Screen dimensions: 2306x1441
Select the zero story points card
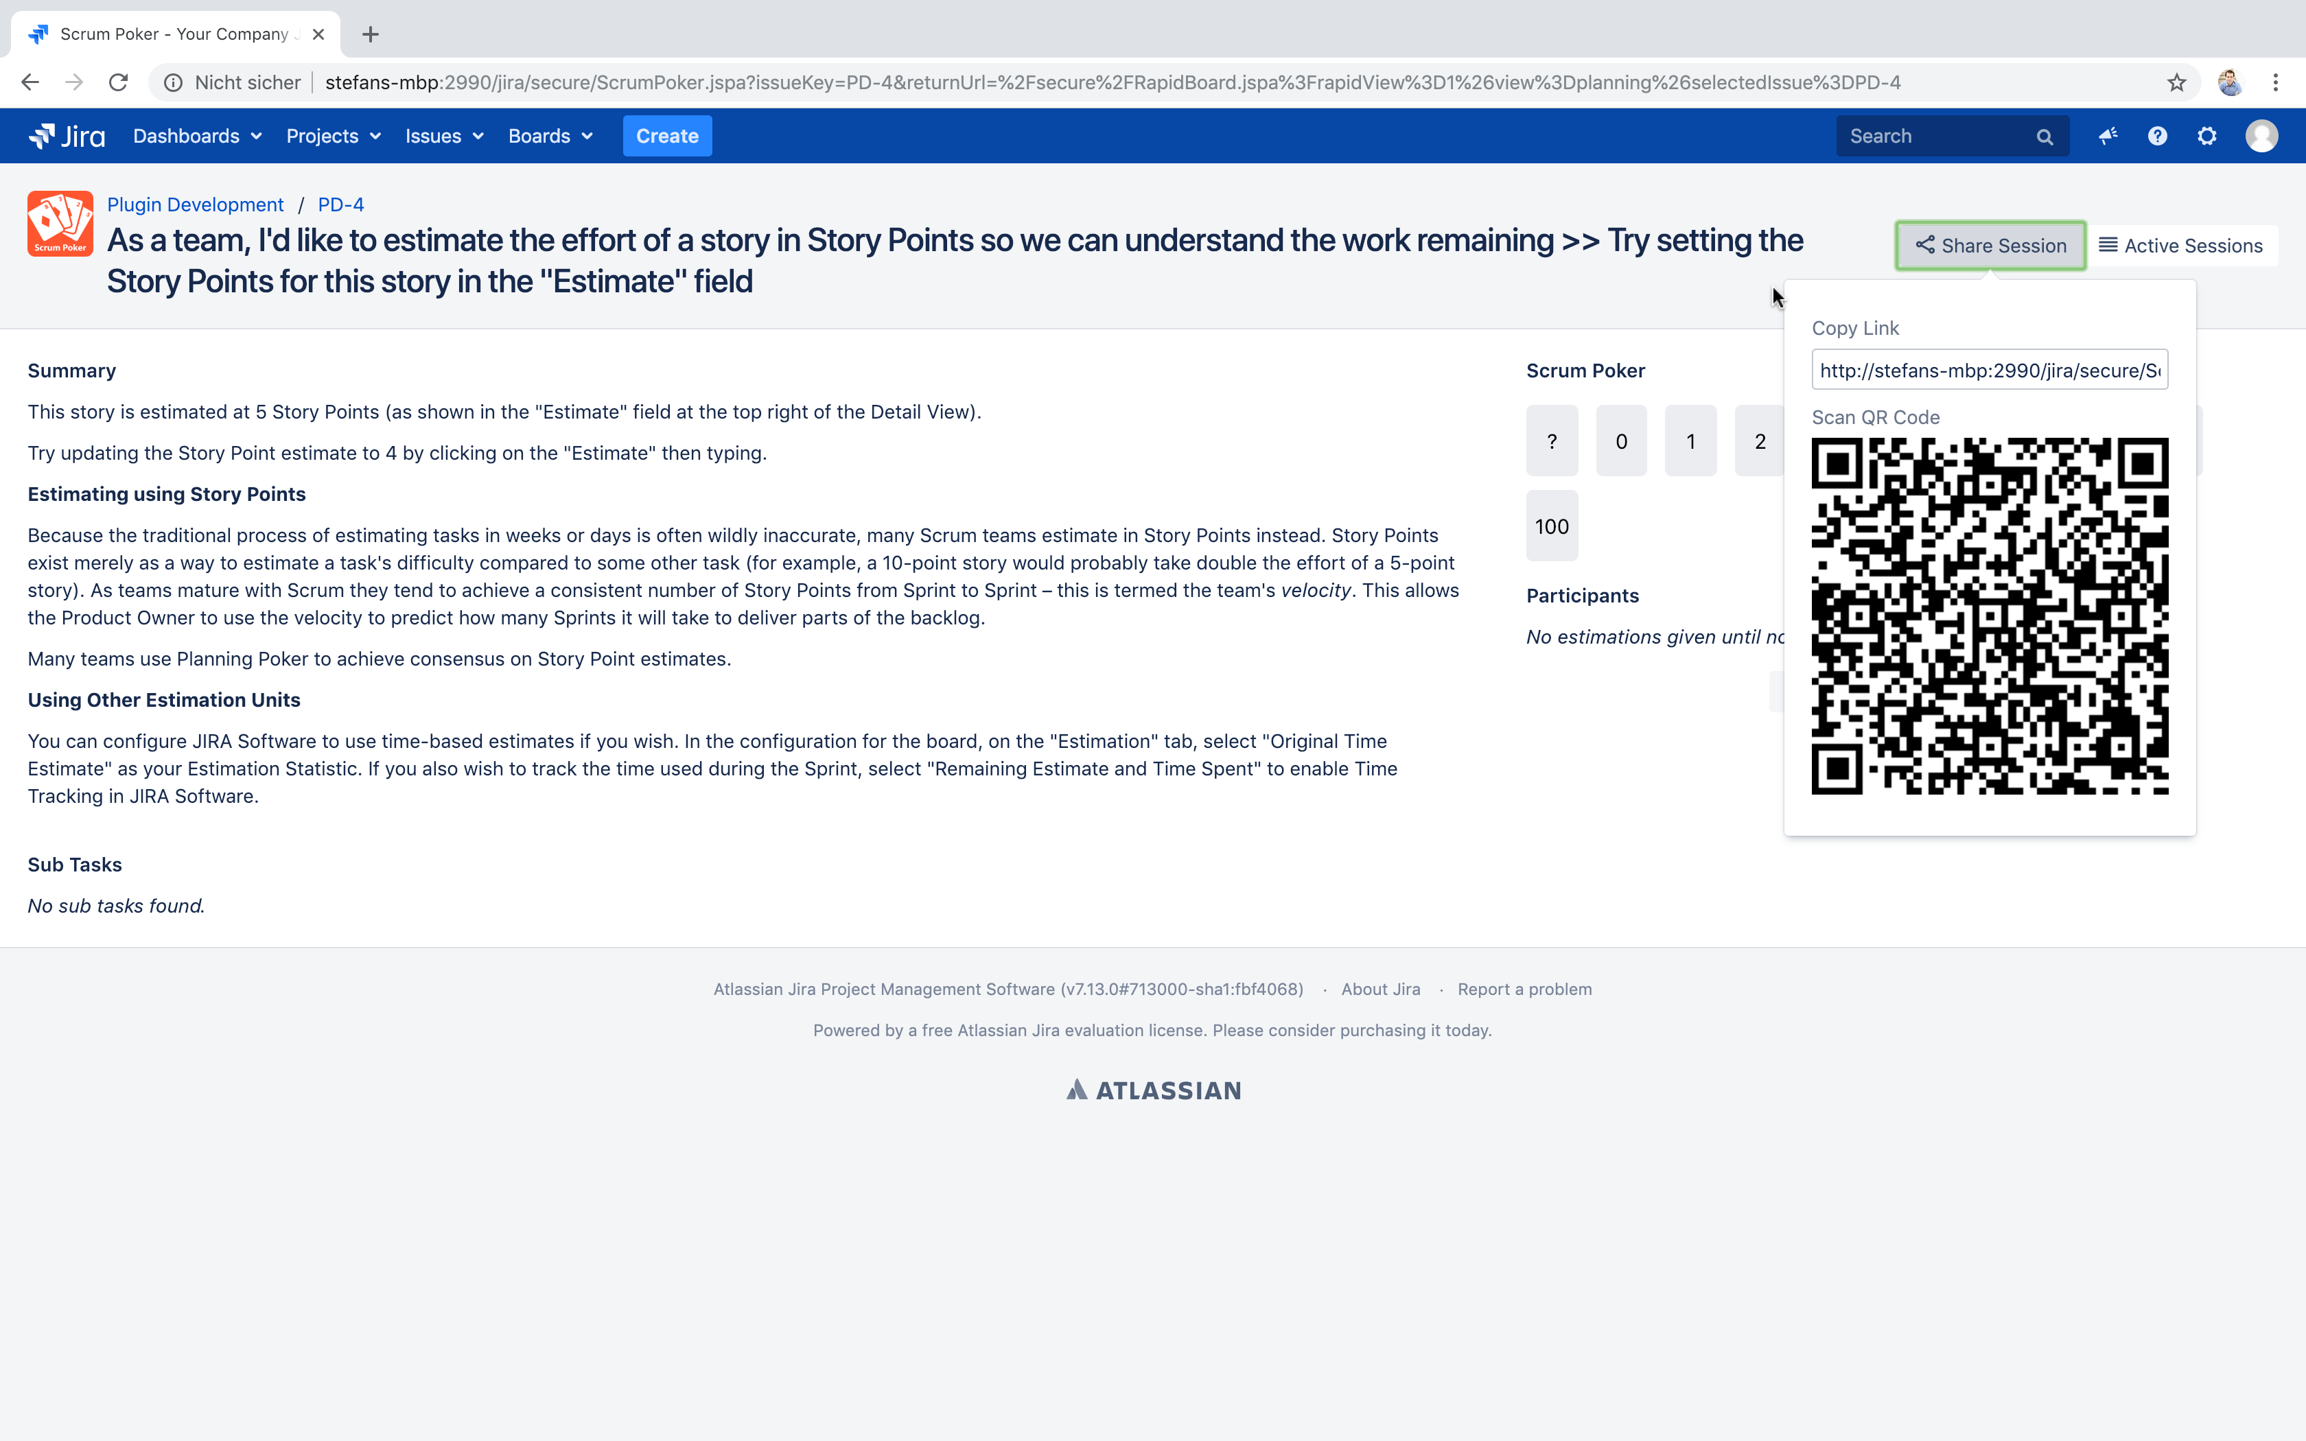coord(1620,440)
